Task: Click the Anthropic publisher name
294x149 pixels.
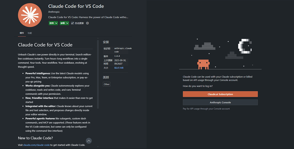Action: click(54, 12)
